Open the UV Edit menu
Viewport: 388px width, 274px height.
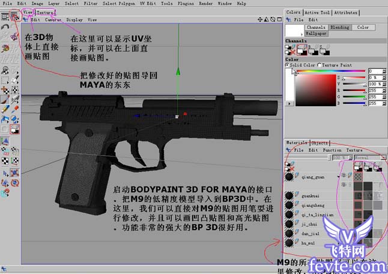[148, 4]
